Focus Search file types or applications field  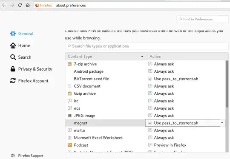pos(147,46)
